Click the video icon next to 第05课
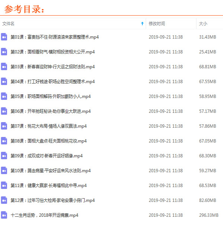The width and height of the screenshot is (223, 232). (x=4, y=96)
